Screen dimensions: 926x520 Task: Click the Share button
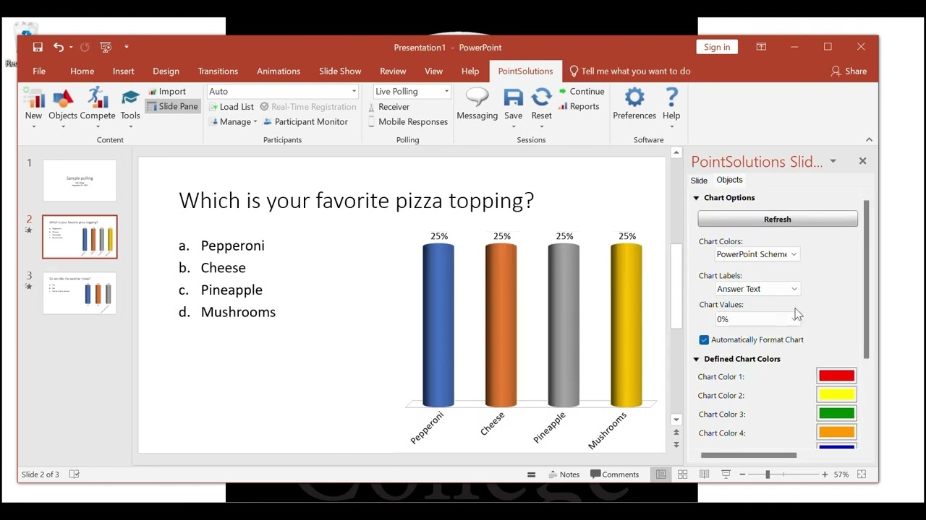pos(849,71)
